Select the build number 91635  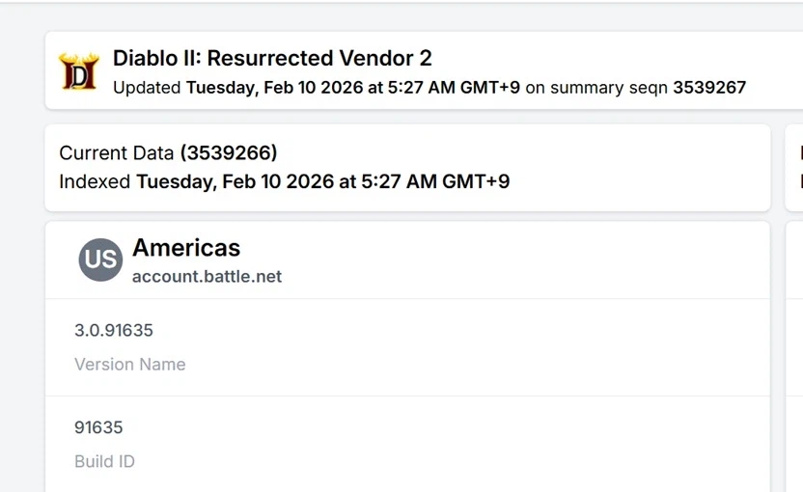[98, 427]
